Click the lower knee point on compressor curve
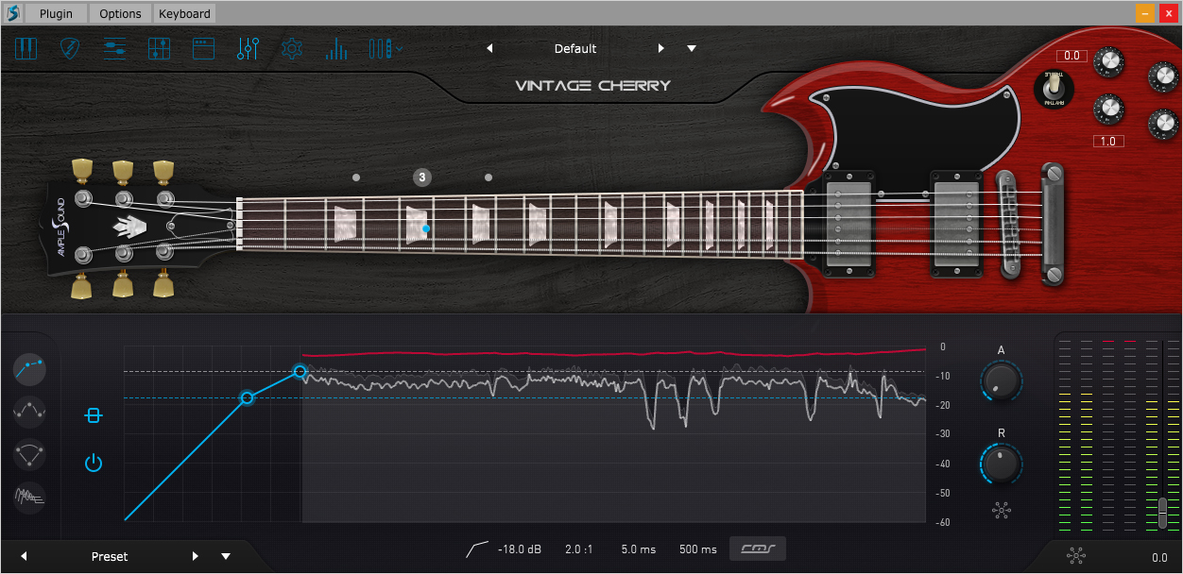 pos(247,398)
